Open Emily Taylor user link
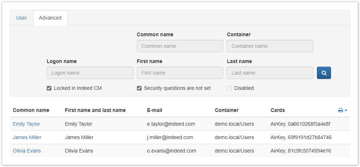The image size is (360, 167). (x=26, y=124)
